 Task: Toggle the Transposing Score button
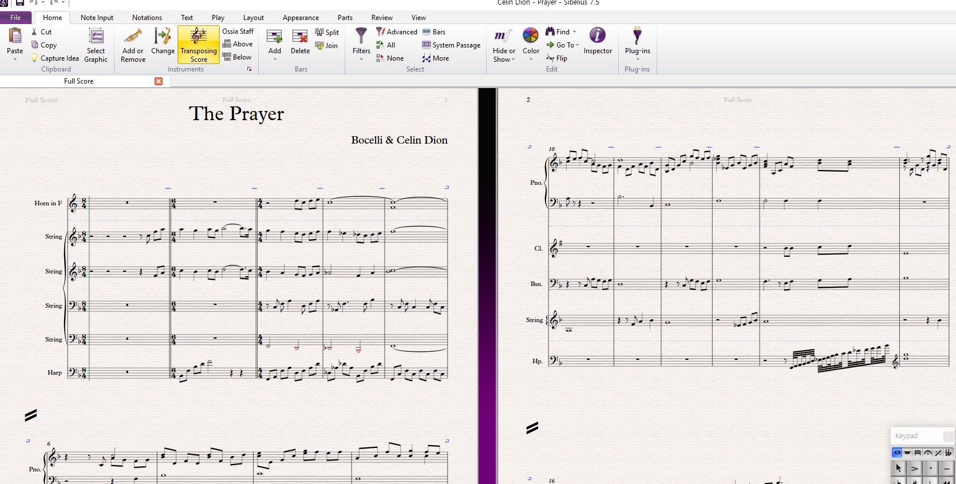(199, 45)
